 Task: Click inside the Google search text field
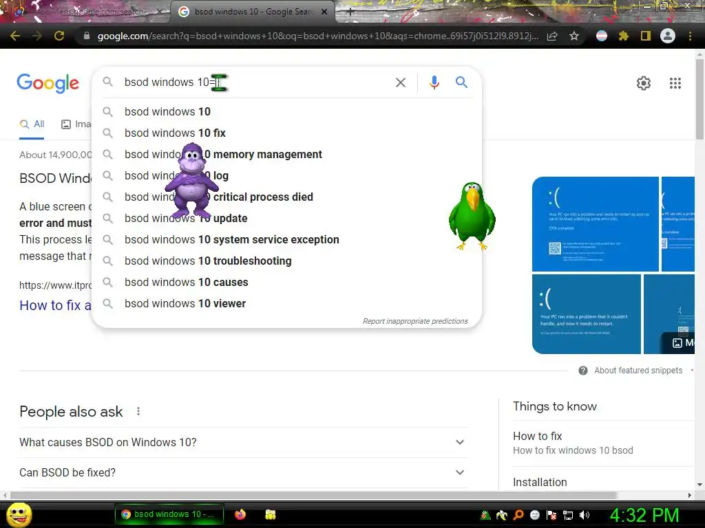[256, 82]
